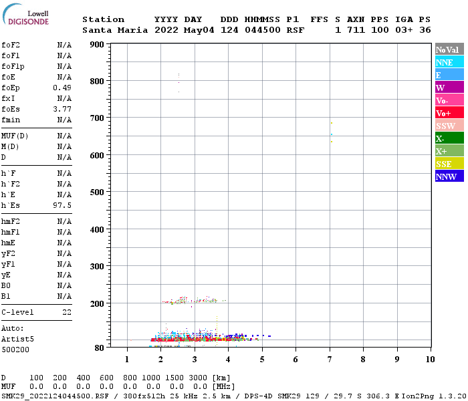The height and width of the screenshot is (401, 468).
Task: Select the X- dark green legend swatch
Action: [449, 138]
